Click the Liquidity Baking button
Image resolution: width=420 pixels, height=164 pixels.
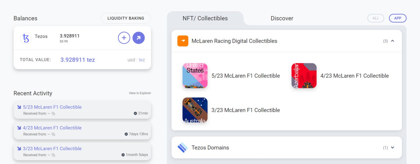(x=126, y=18)
